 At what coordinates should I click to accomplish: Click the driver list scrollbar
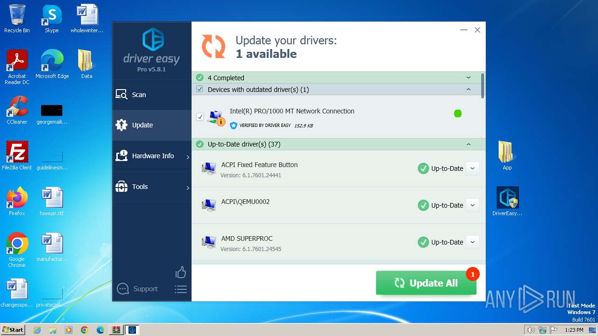(483, 85)
